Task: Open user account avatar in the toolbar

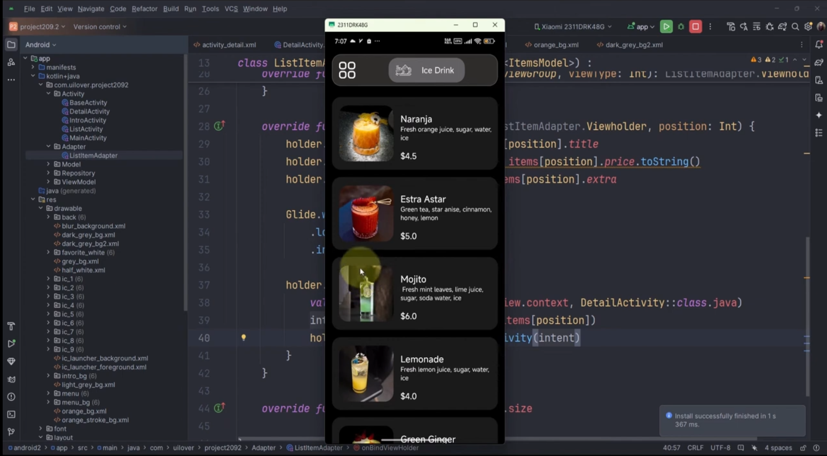Action: (821, 27)
